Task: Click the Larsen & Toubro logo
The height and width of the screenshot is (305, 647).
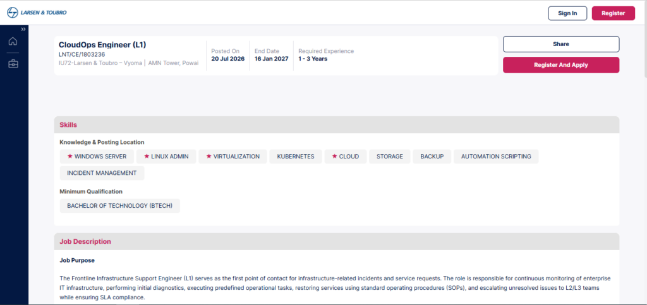Action: tap(37, 13)
